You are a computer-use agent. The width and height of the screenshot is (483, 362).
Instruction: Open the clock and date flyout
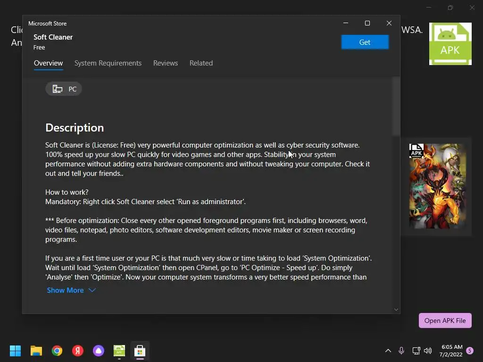451,351
